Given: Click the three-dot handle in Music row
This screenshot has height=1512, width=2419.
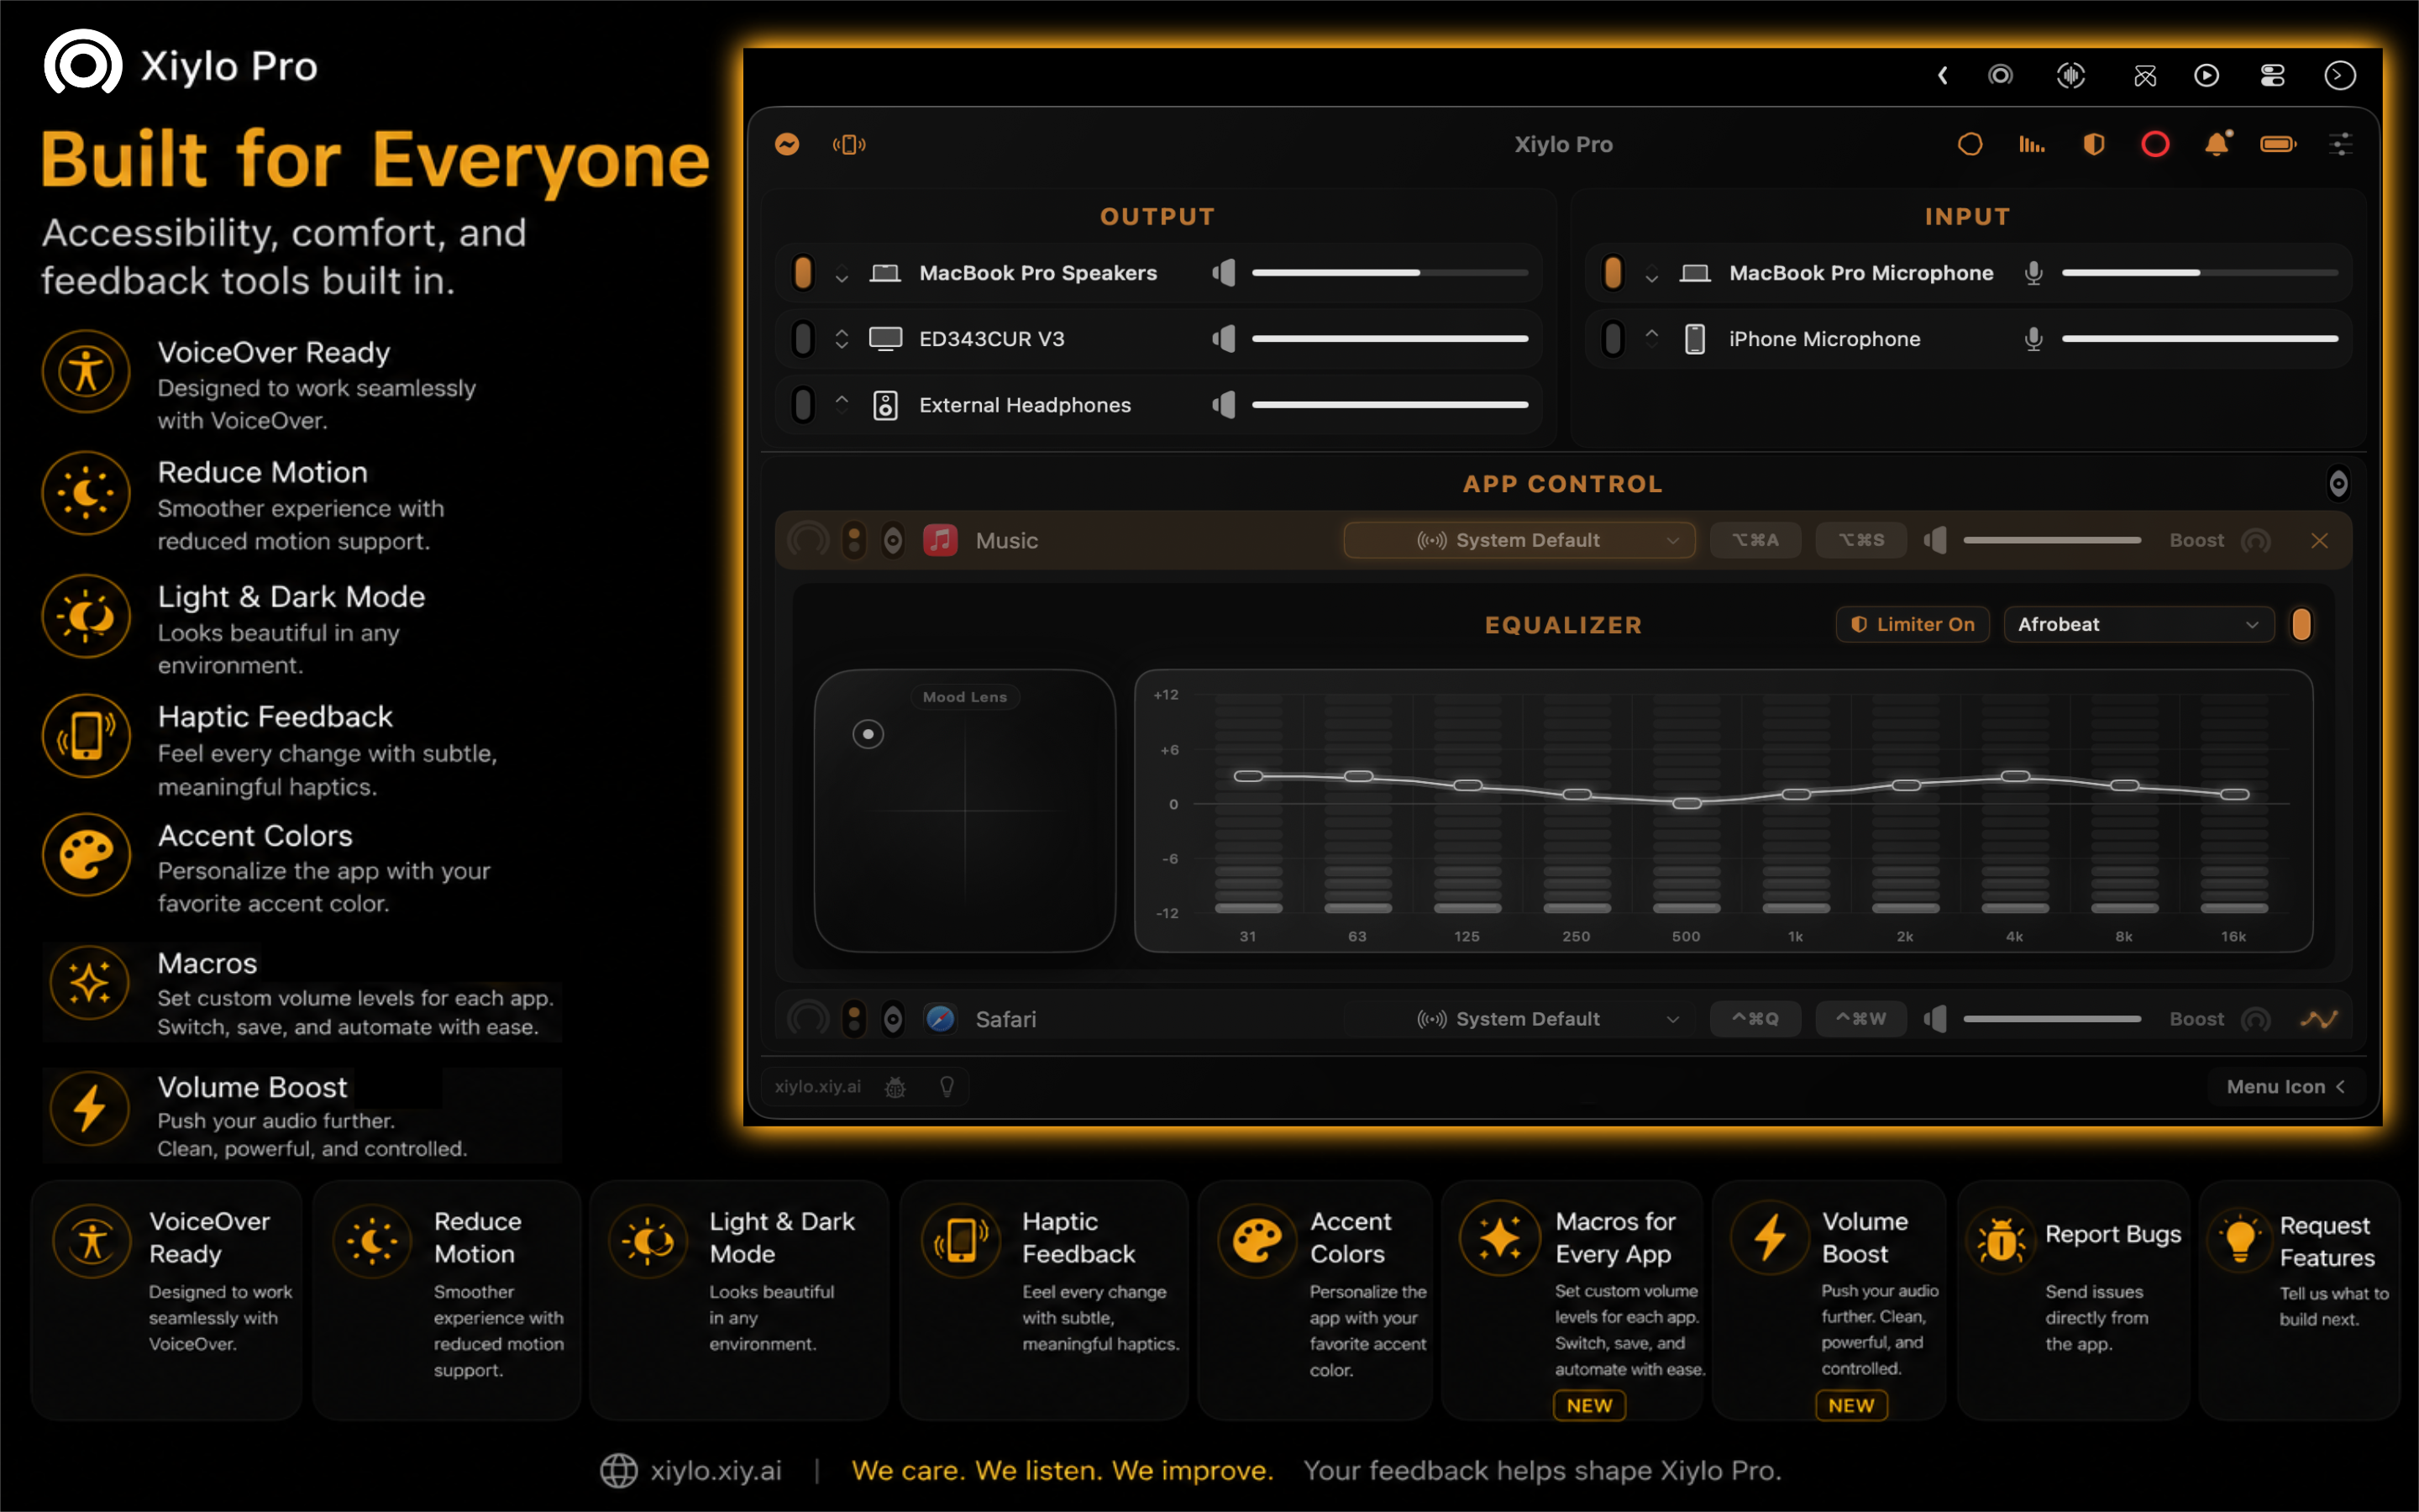Looking at the screenshot, I should point(853,540).
